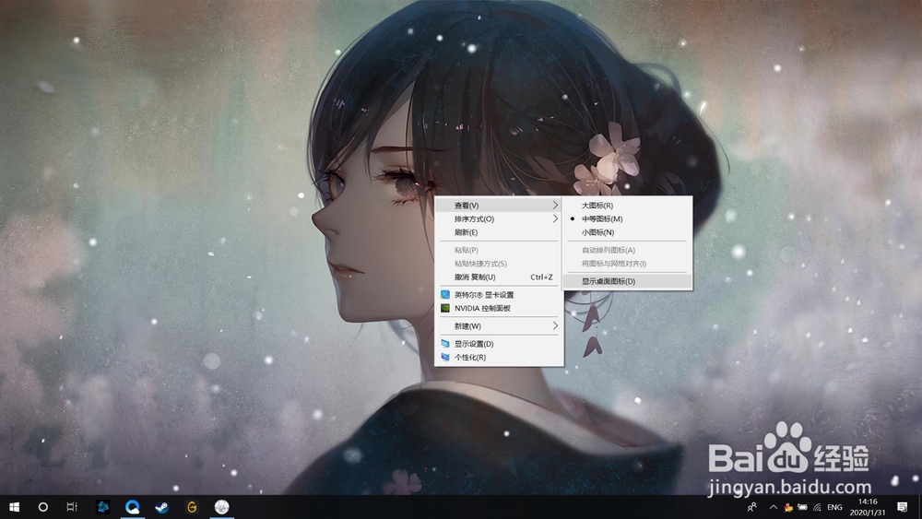This screenshot has width=922, height=519.
Task: Click the greyed 粘贴(P) paste entry
Action: tap(499, 251)
